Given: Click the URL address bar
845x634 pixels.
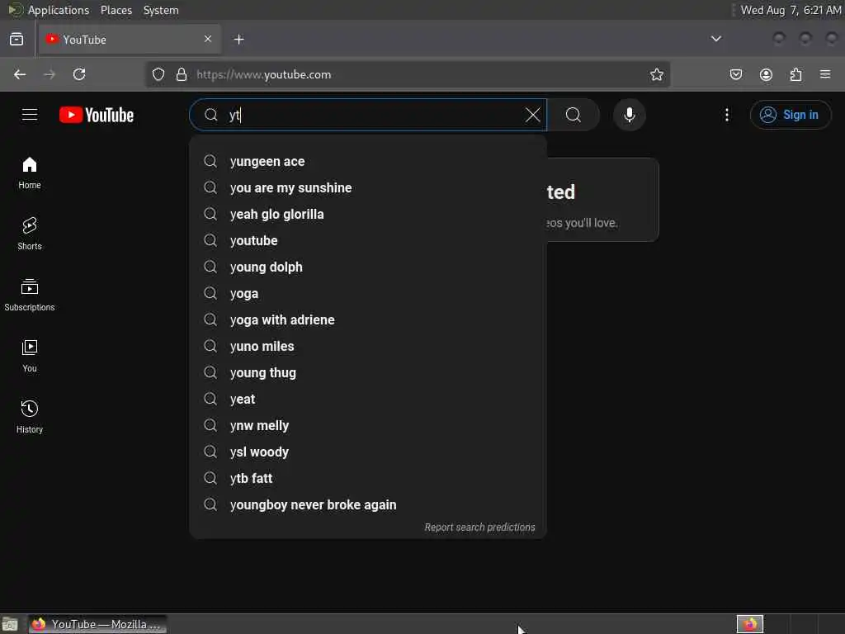Looking at the screenshot, I should coord(408,74).
